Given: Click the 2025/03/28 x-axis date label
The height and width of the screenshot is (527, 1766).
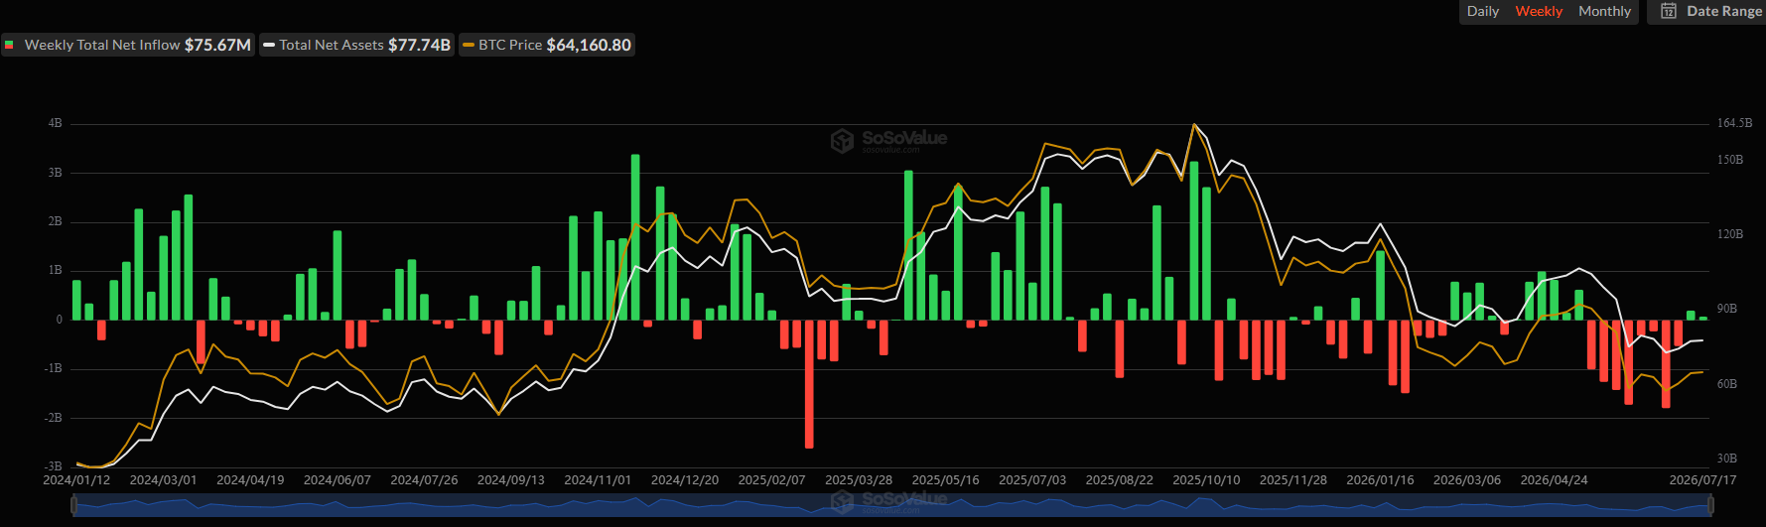Looking at the screenshot, I should click(859, 480).
